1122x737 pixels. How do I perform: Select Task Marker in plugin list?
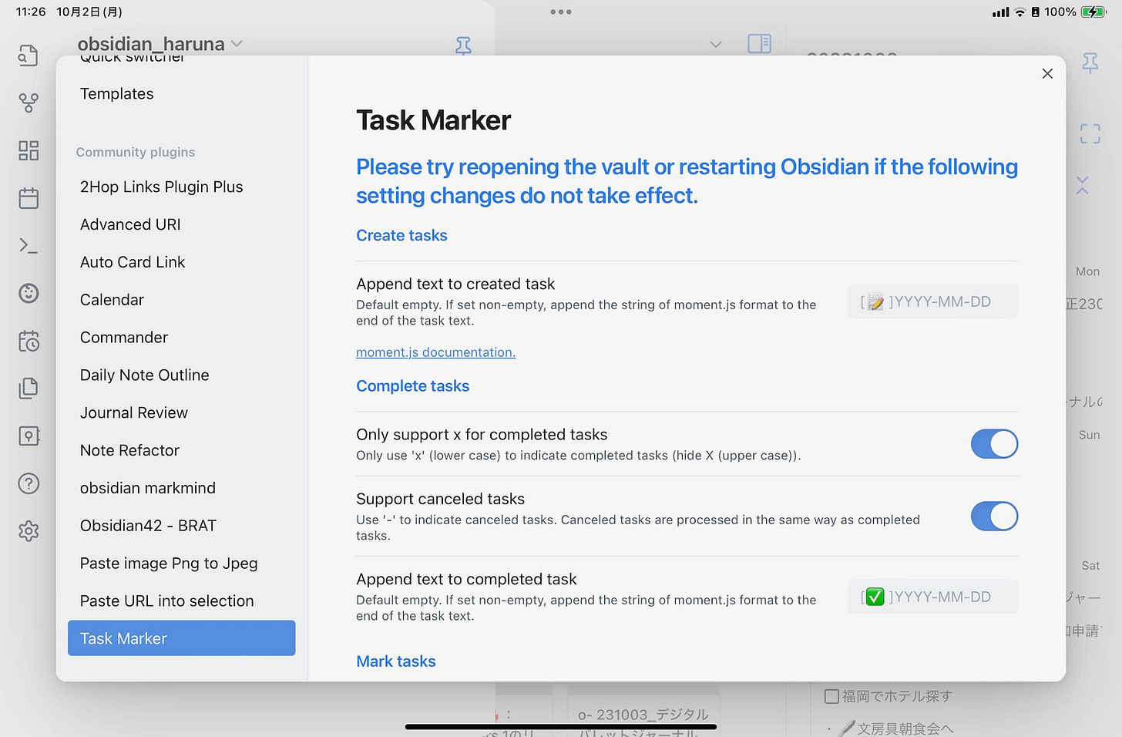pyautogui.click(x=182, y=638)
